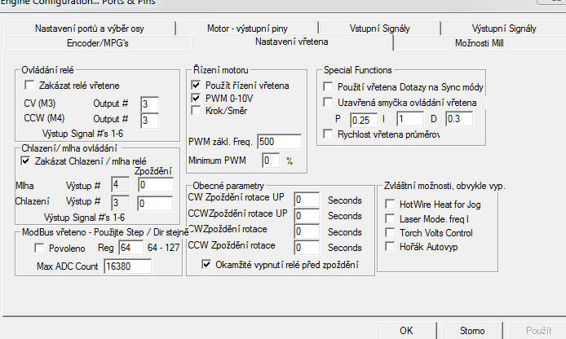The height and width of the screenshot is (339, 566).
Task: Click the OK button
Action: pyautogui.click(x=406, y=331)
